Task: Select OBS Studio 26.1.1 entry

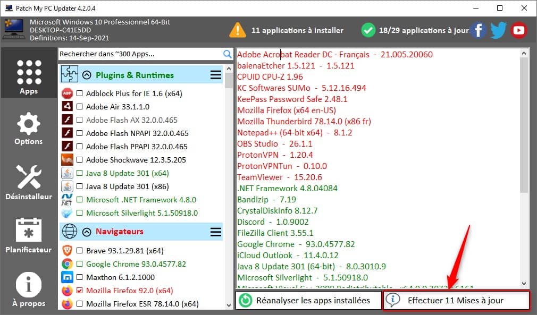Action: coord(275,143)
